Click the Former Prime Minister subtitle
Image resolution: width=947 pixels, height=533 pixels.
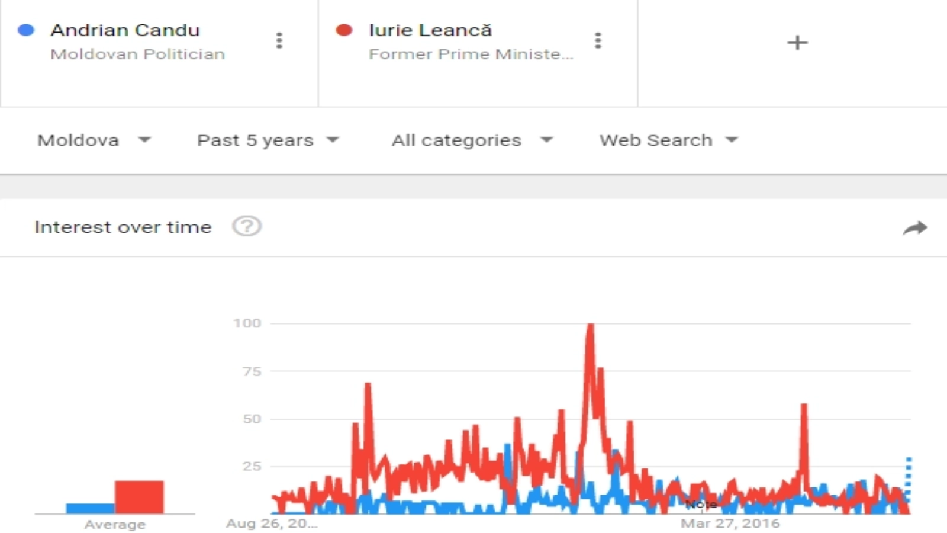(471, 54)
